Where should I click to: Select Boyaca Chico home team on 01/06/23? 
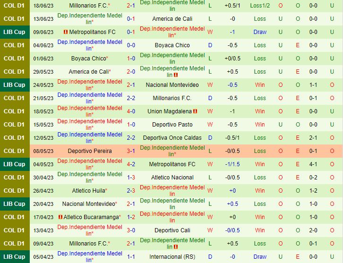point(89,59)
